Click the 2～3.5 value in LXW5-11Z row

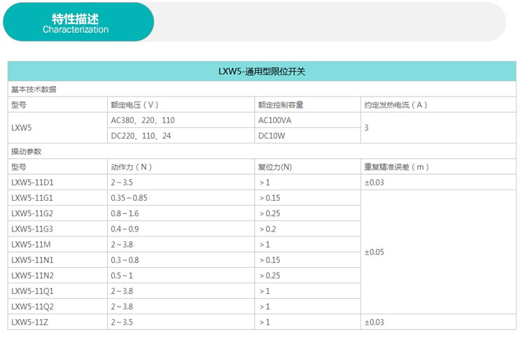(x=122, y=322)
